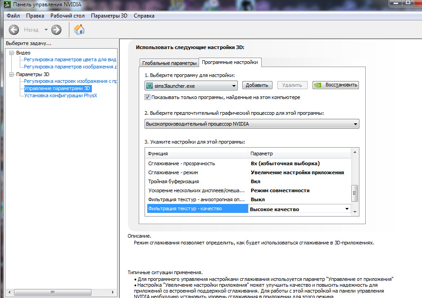422x298 pixels.
Task: Open 'Регулировка настроек изображения с пр' link
Action: pyautogui.click(x=70, y=81)
